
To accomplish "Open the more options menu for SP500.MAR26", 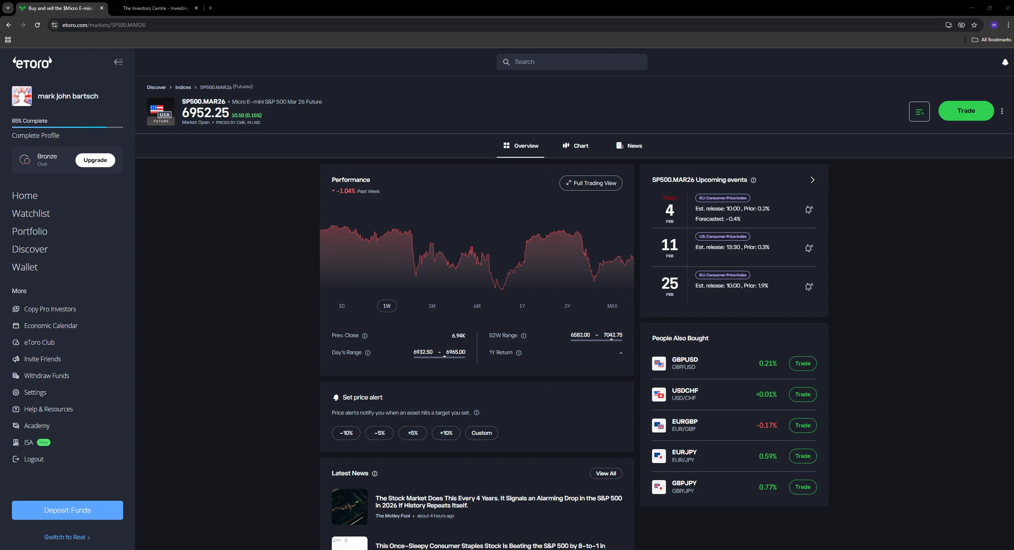I will (1002, 111).
